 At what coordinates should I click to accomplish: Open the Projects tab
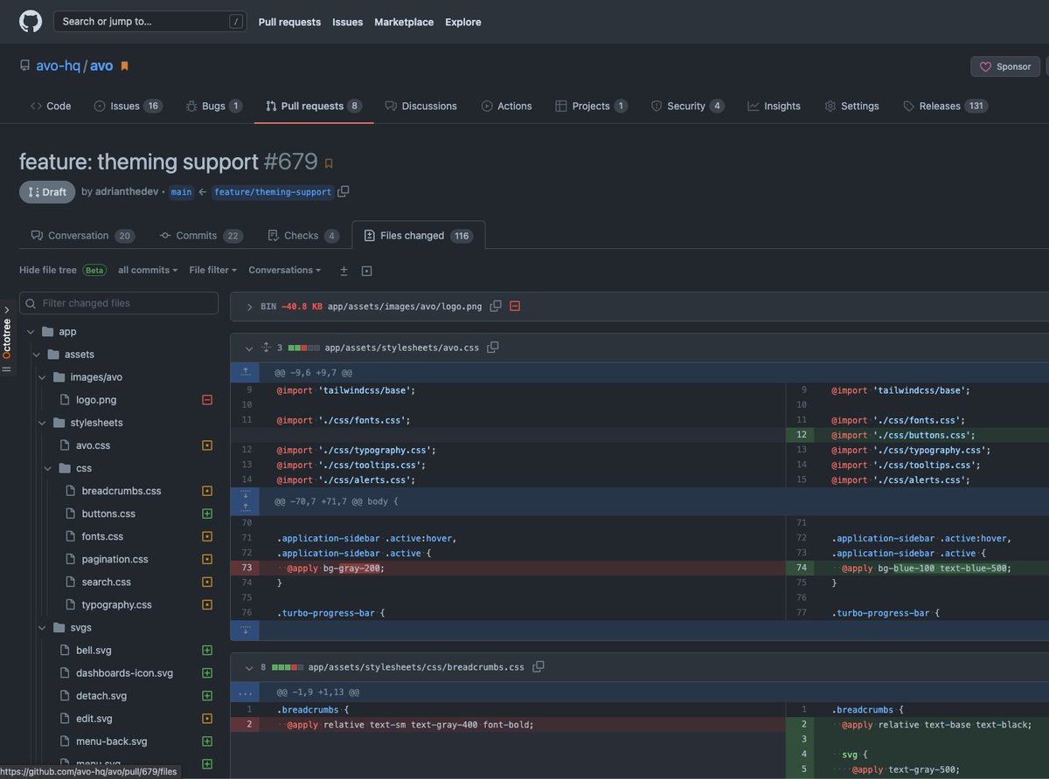coord(591,106)
